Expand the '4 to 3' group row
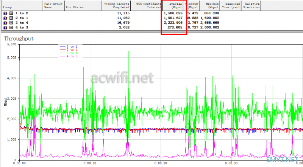The width and height of the screenshot is (303, 167). [11, 27]
